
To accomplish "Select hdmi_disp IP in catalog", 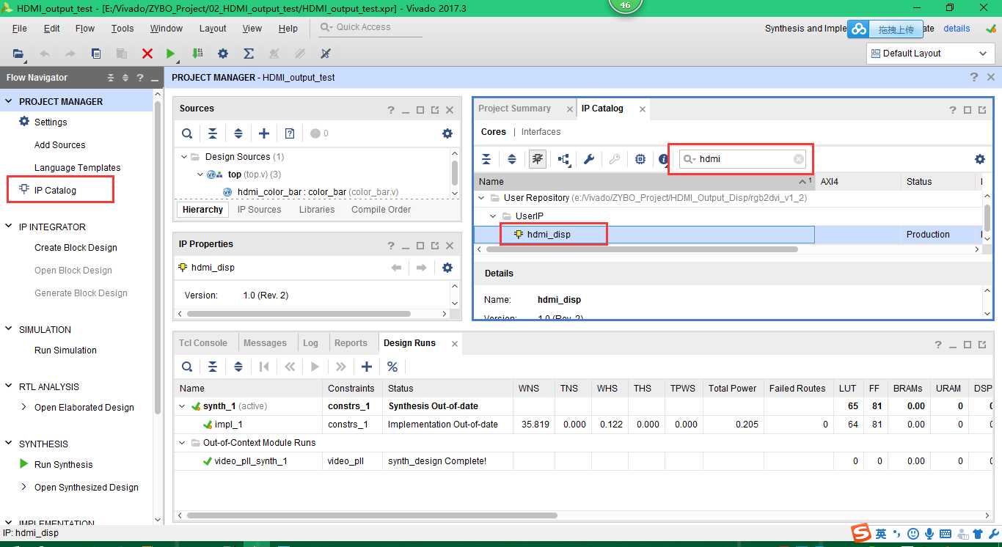I will coord(549,235).
